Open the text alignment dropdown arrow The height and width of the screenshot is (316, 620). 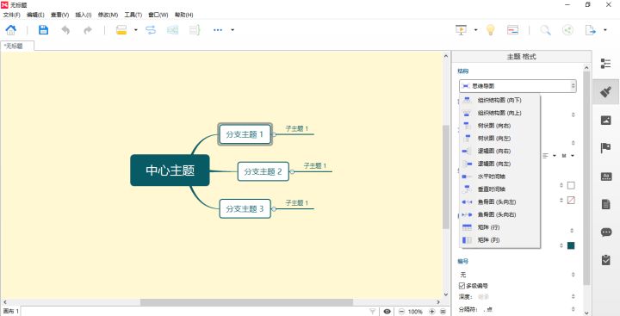pyautogui.click(x=555, y=156)
